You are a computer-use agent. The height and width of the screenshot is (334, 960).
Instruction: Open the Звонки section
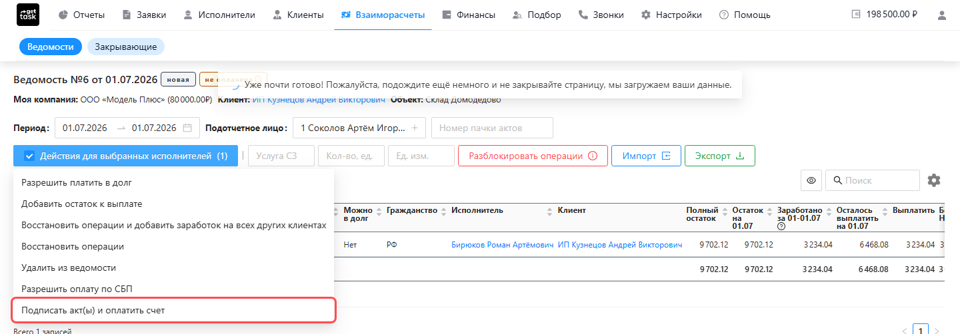point(601,15)
